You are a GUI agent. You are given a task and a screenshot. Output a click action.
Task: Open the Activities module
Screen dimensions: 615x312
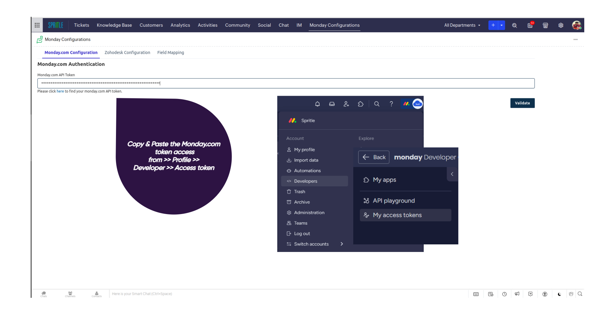[x=208, y=25]
